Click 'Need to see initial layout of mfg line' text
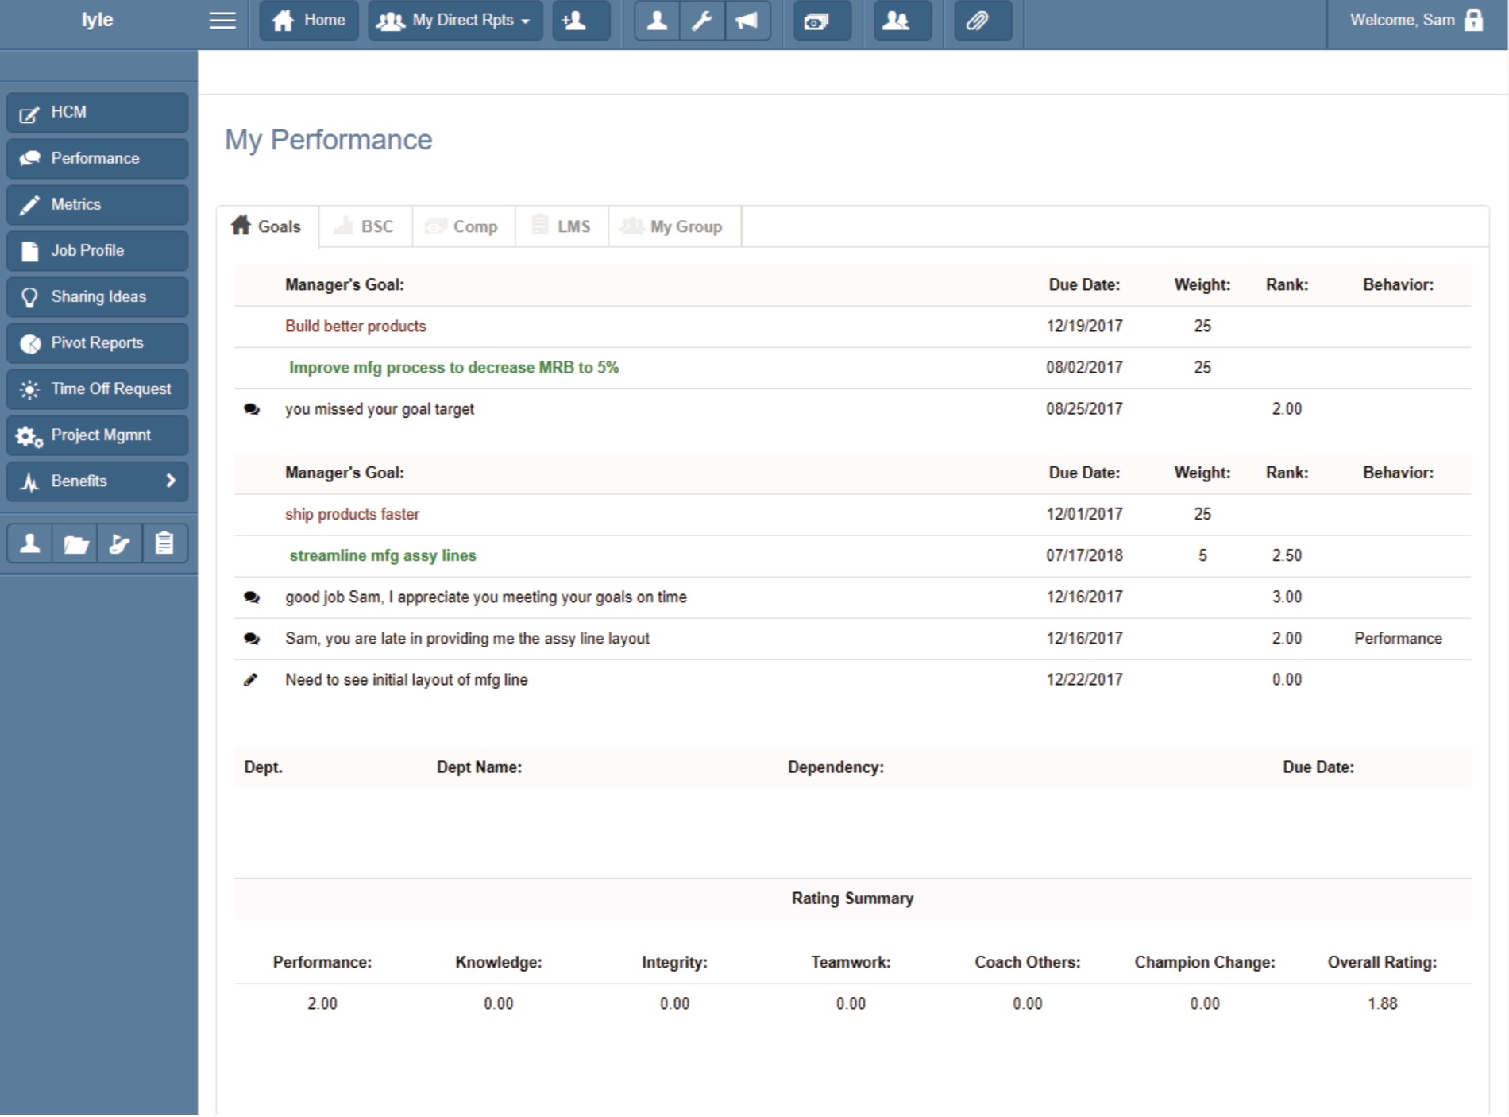This screenshot has width=1509, height=1117. [407, 680]
